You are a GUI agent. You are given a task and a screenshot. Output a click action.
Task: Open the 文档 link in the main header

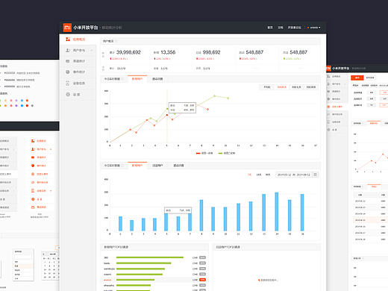click(x=281, y=28)
